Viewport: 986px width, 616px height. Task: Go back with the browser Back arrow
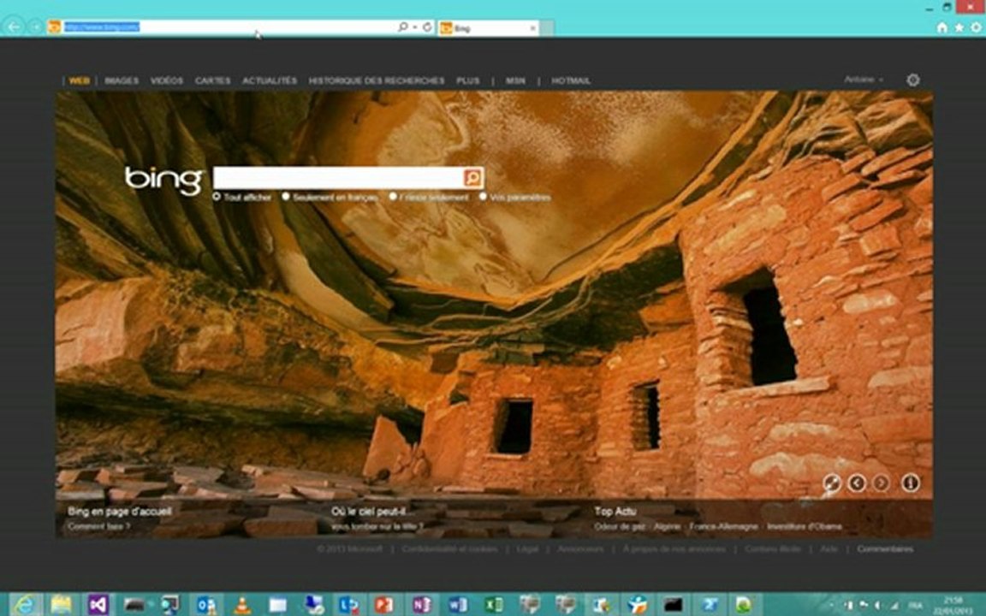[x=14, y=27]
